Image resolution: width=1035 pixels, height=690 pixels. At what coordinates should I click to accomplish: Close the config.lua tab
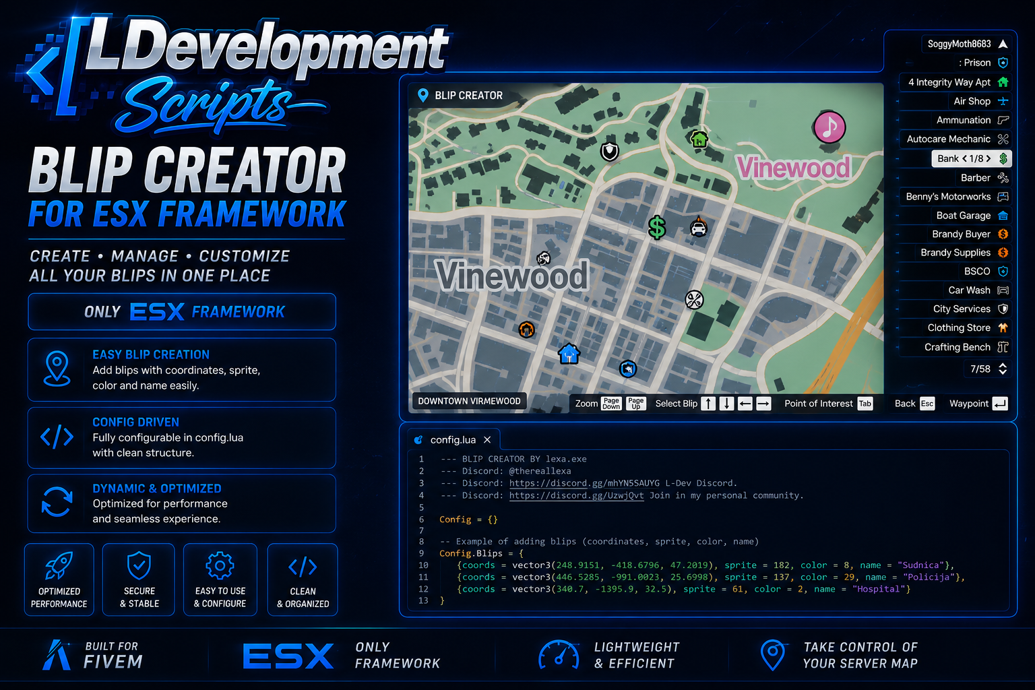pos(487,440)
